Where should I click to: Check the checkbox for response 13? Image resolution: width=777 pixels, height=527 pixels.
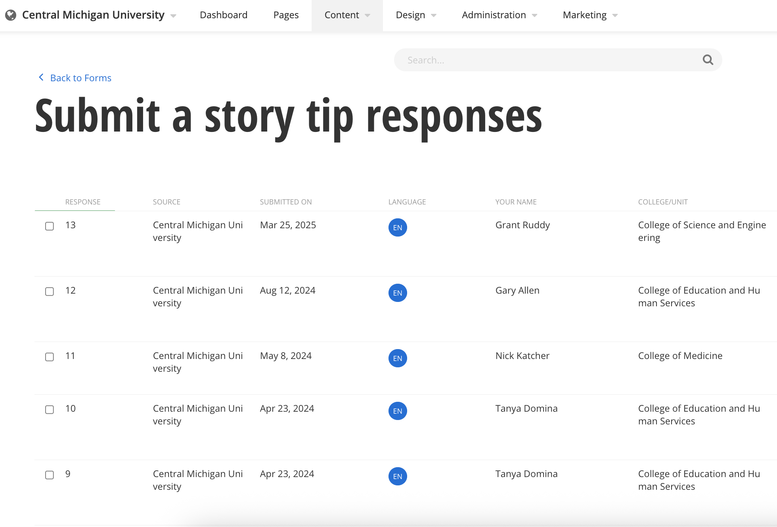50,226
